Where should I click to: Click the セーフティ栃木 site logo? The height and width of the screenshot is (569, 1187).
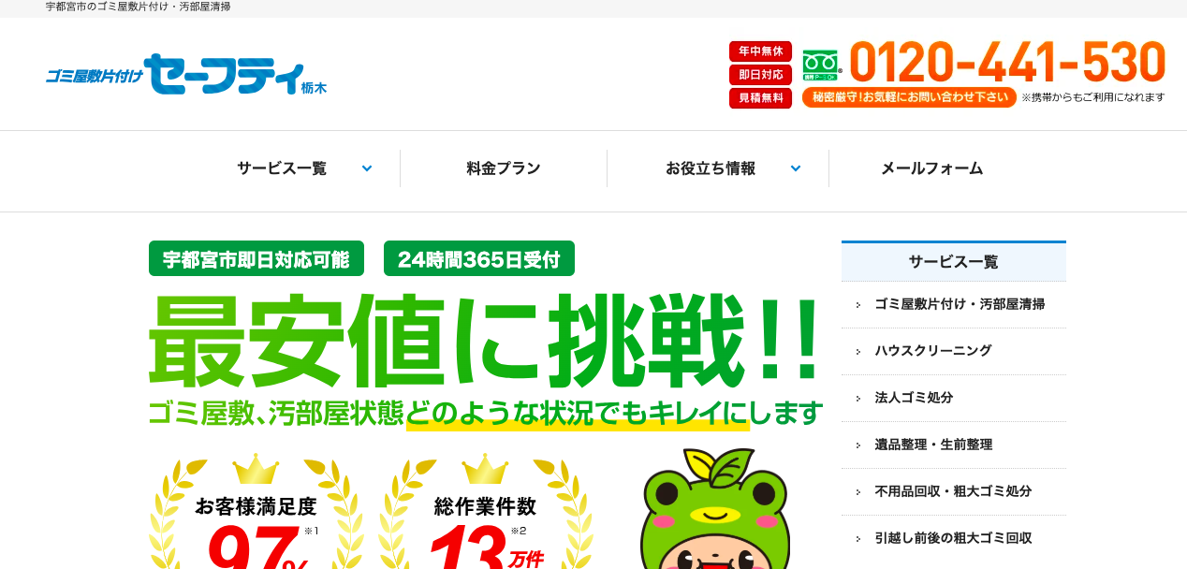pos(186,74)
